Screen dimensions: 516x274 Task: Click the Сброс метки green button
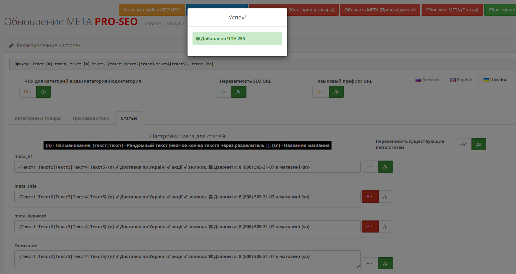point(501,10)
